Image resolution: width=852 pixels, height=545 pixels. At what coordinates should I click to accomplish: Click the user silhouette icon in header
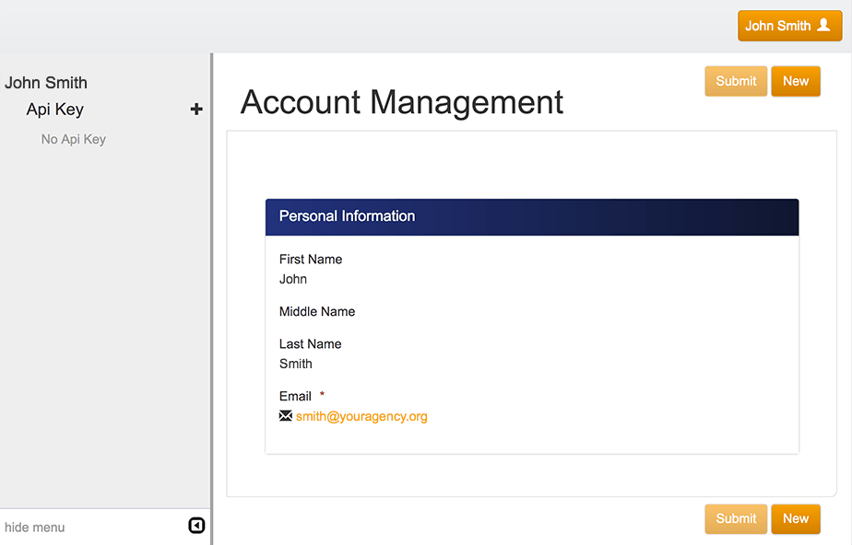(823, 25)
